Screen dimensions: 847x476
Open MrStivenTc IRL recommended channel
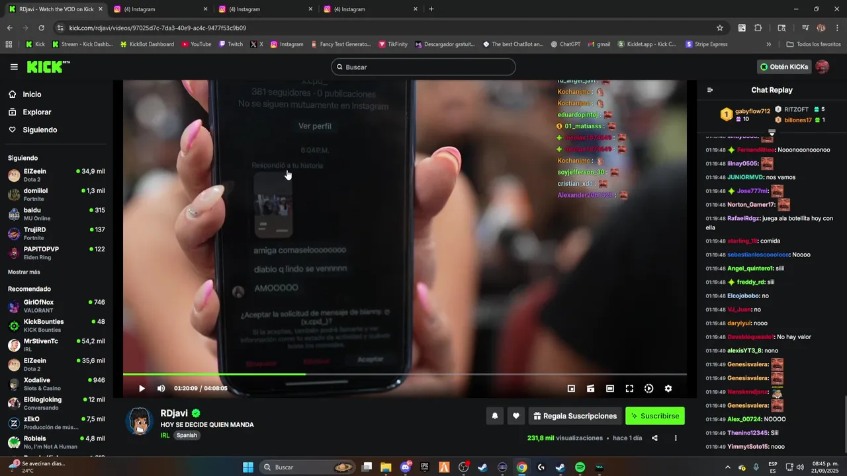(x=56, y=345)
